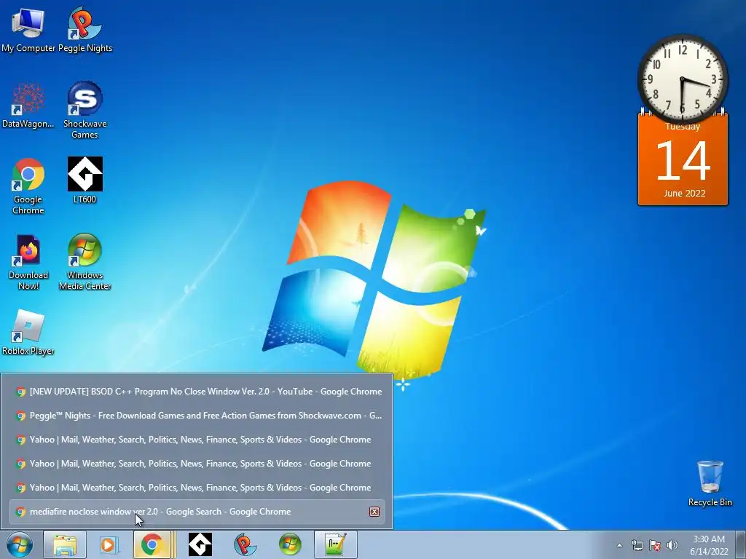Click the volume speaker tray icon

[672, 545]
